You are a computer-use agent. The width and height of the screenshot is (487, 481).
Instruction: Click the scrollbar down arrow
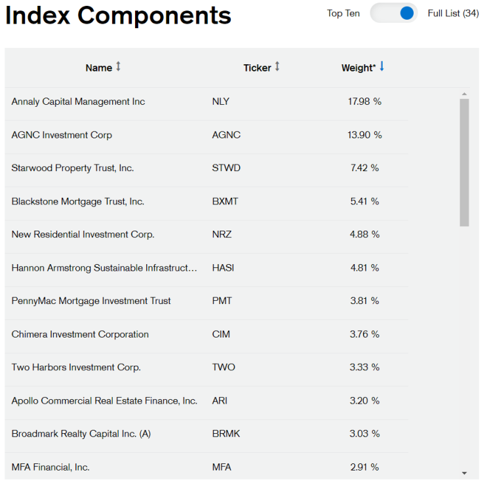pyautogui.click(x=464, y=473)
